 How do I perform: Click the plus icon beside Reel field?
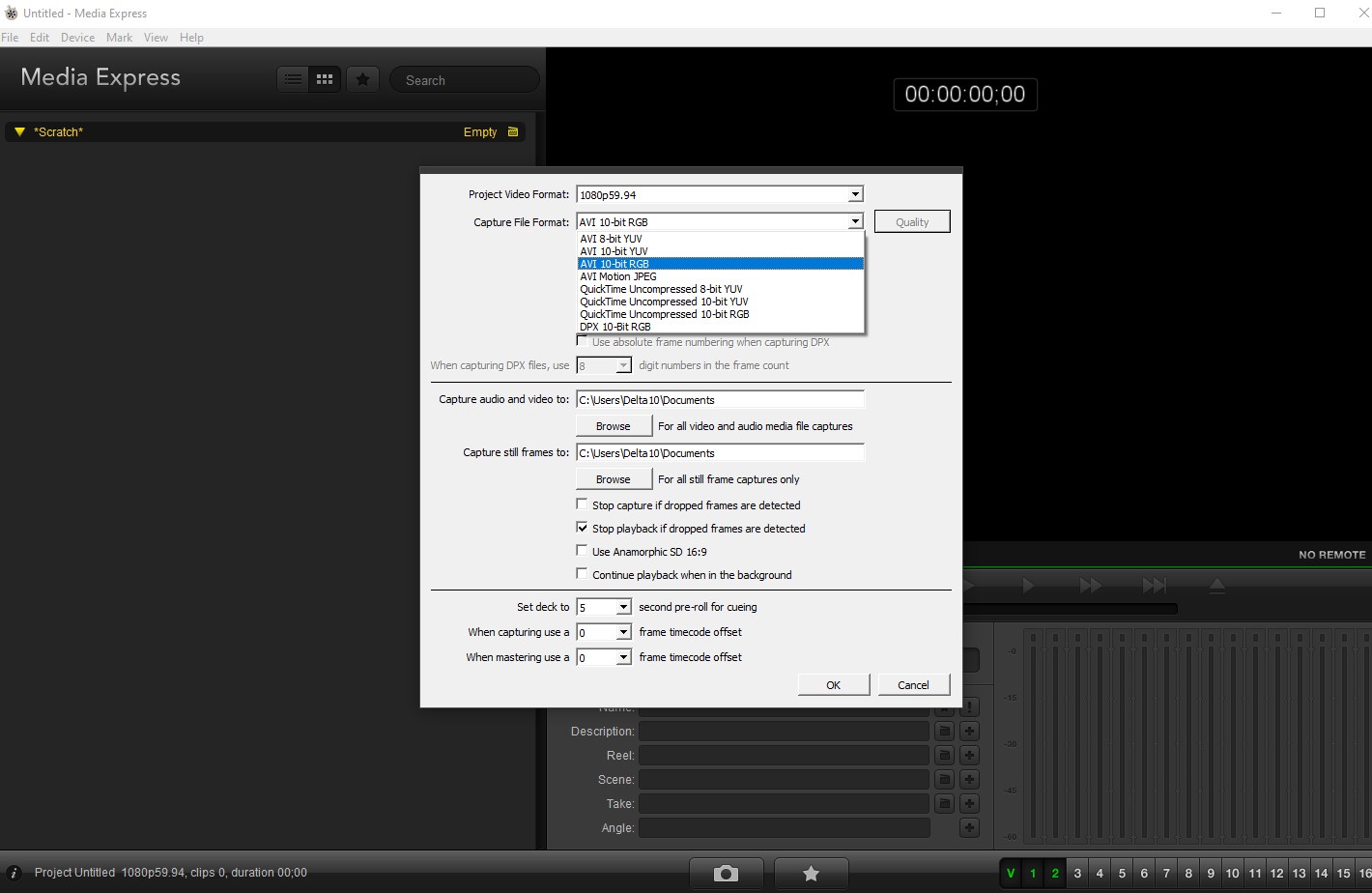[969, 756]
